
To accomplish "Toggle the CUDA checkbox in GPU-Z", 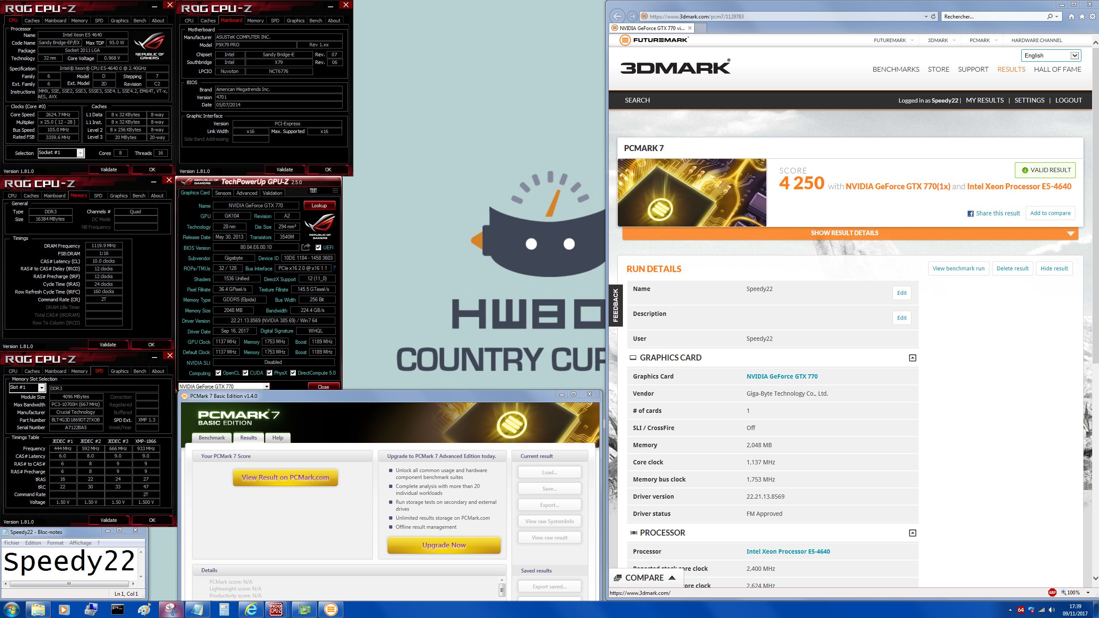I will 246,373.
